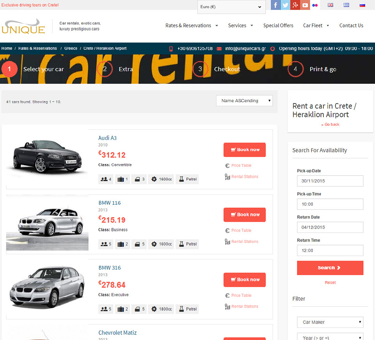Open the Facebook social icon
The image size is (375, 340).
tap(276, 5)
